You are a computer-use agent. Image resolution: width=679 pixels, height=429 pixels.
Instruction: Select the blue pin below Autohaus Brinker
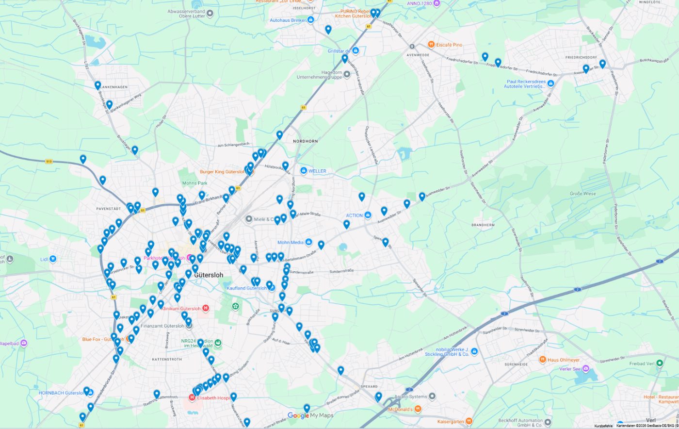click(x=328, y=30)
